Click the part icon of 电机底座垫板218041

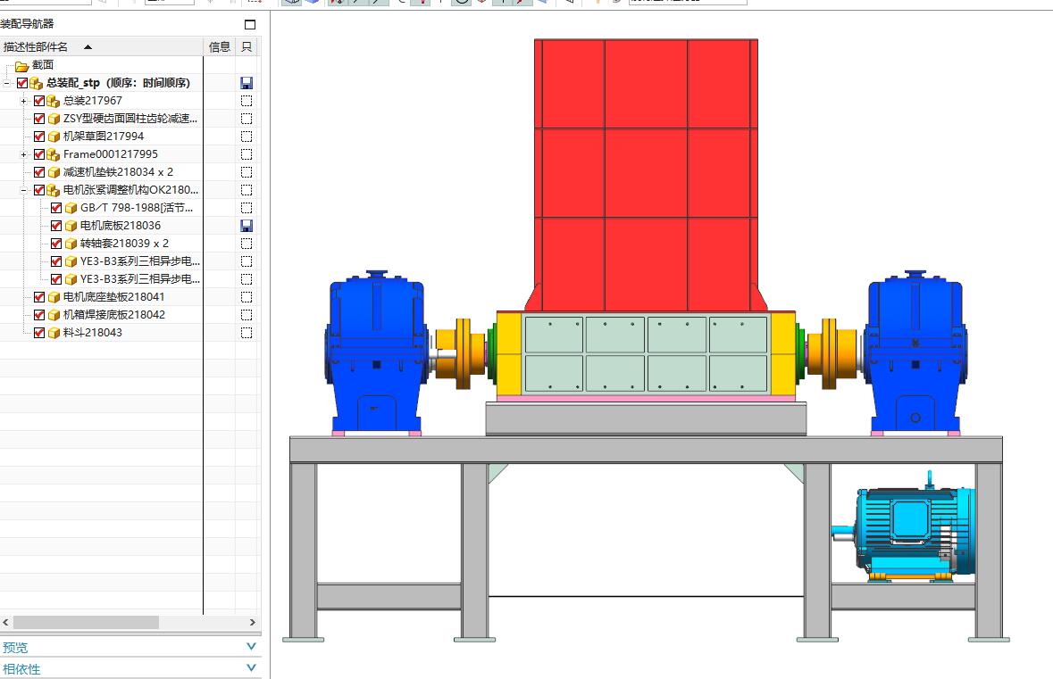[54, 297]
